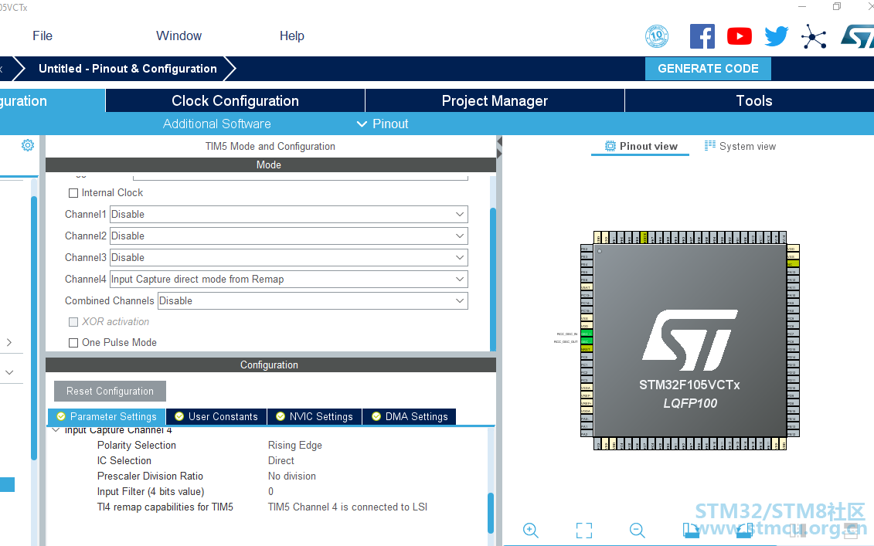The image size is (874, 546).
Task: Click TI4 remap capabilities for TIM5 label
Action: 165,507
